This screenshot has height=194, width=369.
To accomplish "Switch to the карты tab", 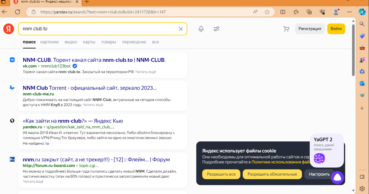I will pos(89,42).
